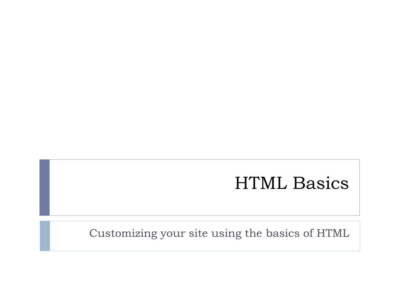Viewport: 400px width, 300px height.
Task: Click the word "the" in the subtitle
Action: [x=253, y=233]
